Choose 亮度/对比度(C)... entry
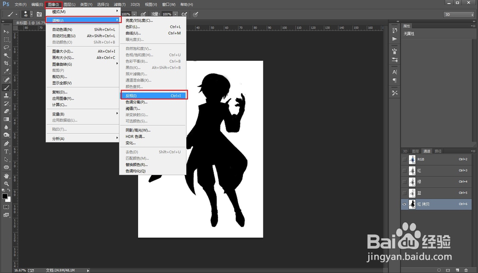 coord(153,21)
